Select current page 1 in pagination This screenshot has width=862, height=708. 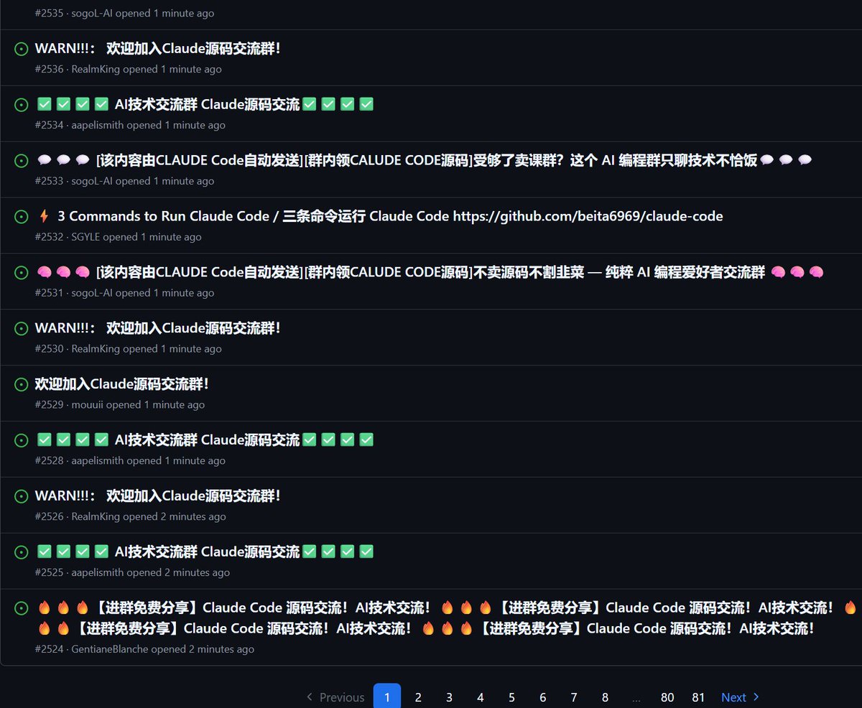coord(387,697)
